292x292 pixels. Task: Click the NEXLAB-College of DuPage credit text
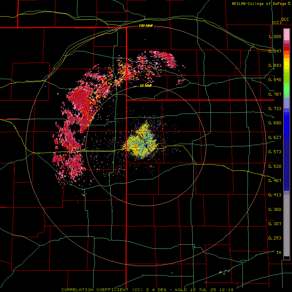click(x=261, y=4)
